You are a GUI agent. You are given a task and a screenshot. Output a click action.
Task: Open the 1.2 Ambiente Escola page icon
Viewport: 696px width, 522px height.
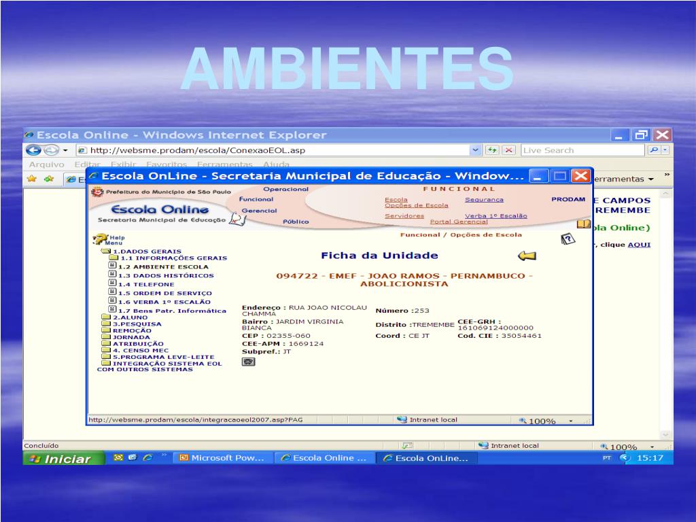pos(112,265)
